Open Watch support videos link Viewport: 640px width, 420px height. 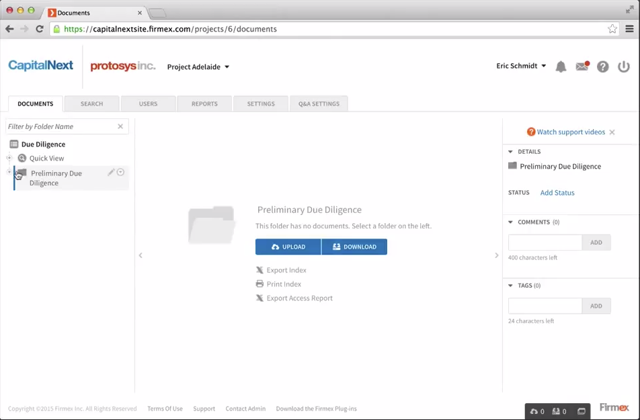pos(571,132)
